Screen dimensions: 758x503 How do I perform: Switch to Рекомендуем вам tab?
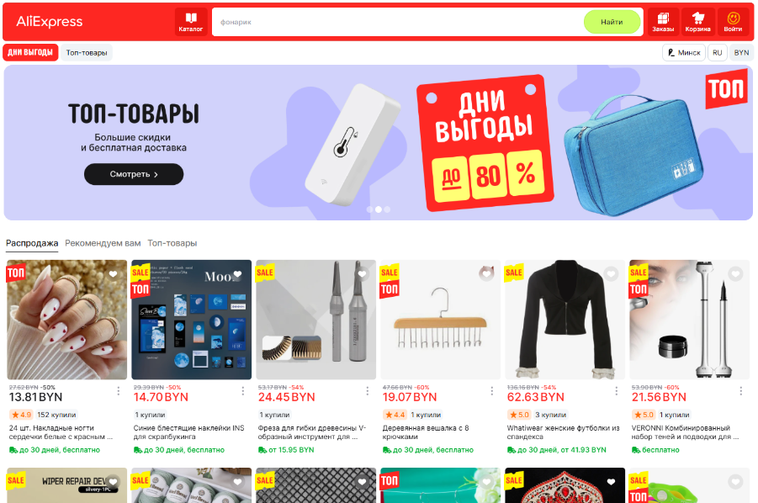(103, 243)
